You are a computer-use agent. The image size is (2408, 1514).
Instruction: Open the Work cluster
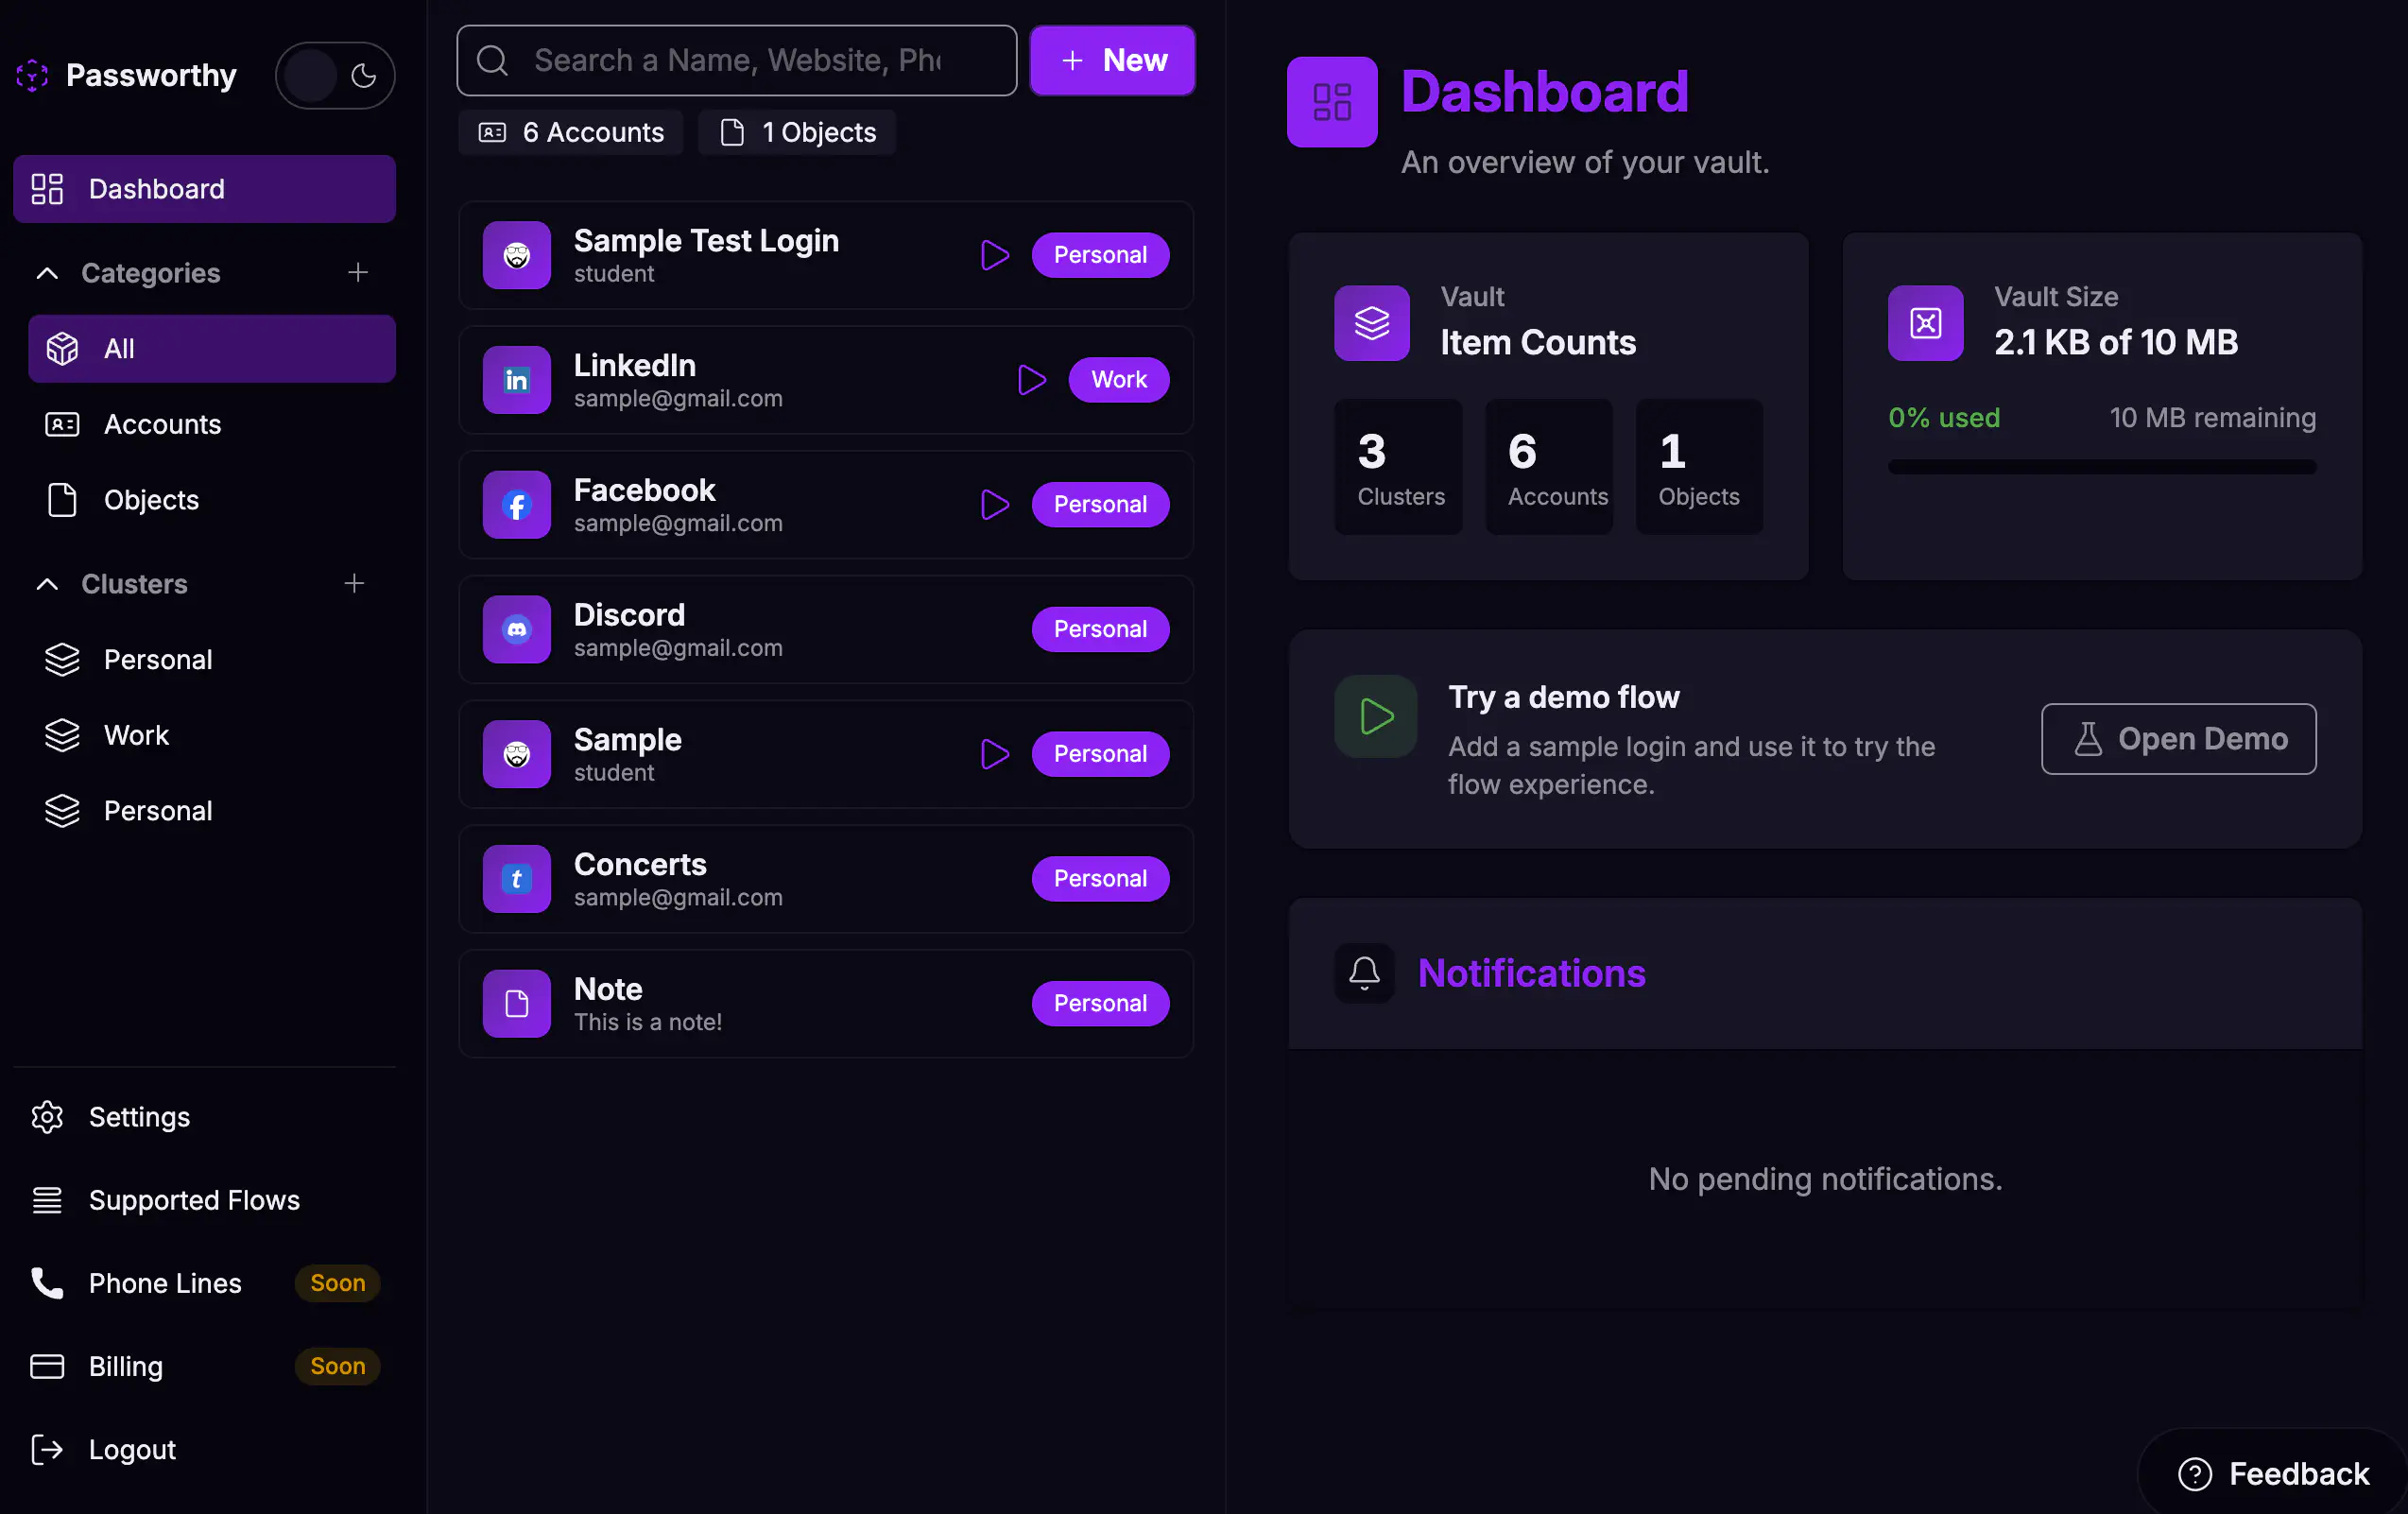(x=212, y=735)
